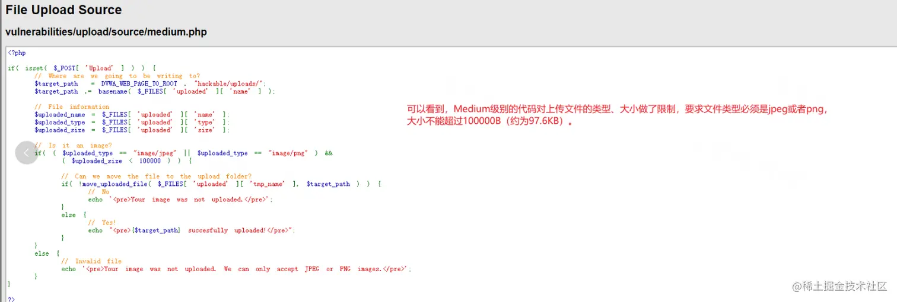This screenshot has height=302, width=897.
Task: Click the opening <?php tag
Action: pyautogui.click(x=17, y=53)
